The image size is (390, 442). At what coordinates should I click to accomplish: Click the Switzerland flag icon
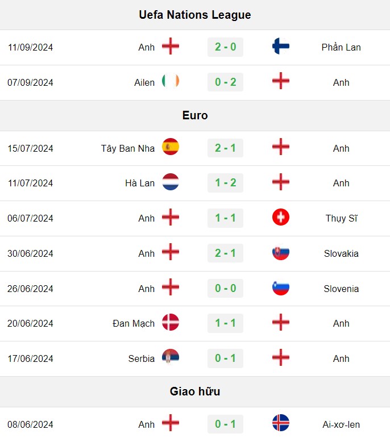coord(281,217)
